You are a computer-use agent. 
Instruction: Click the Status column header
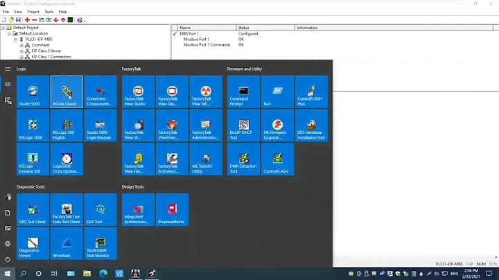[244, 28]
